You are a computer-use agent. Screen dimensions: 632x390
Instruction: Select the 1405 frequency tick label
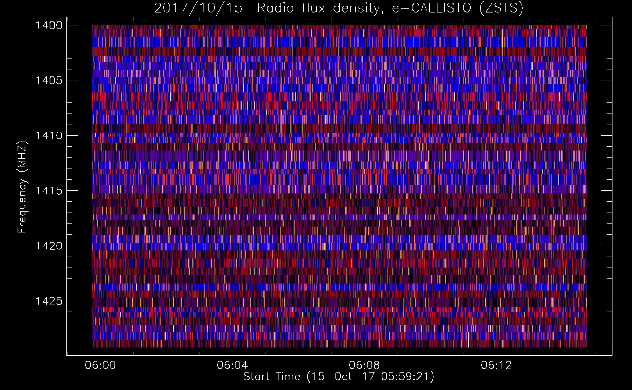click(49, 80)
